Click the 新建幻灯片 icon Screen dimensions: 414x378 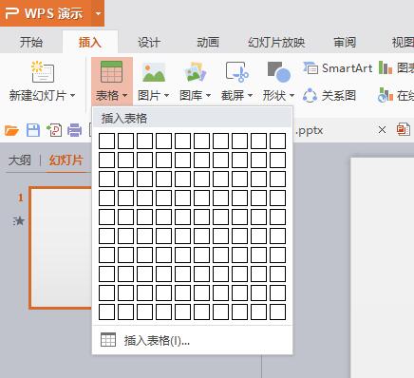pyautogui.click(x=43, y=72)
